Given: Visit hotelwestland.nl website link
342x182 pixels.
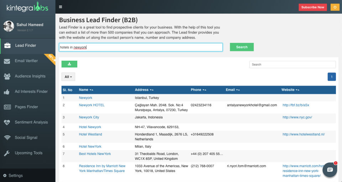Looking at the screenshot, I should (304, 135).
